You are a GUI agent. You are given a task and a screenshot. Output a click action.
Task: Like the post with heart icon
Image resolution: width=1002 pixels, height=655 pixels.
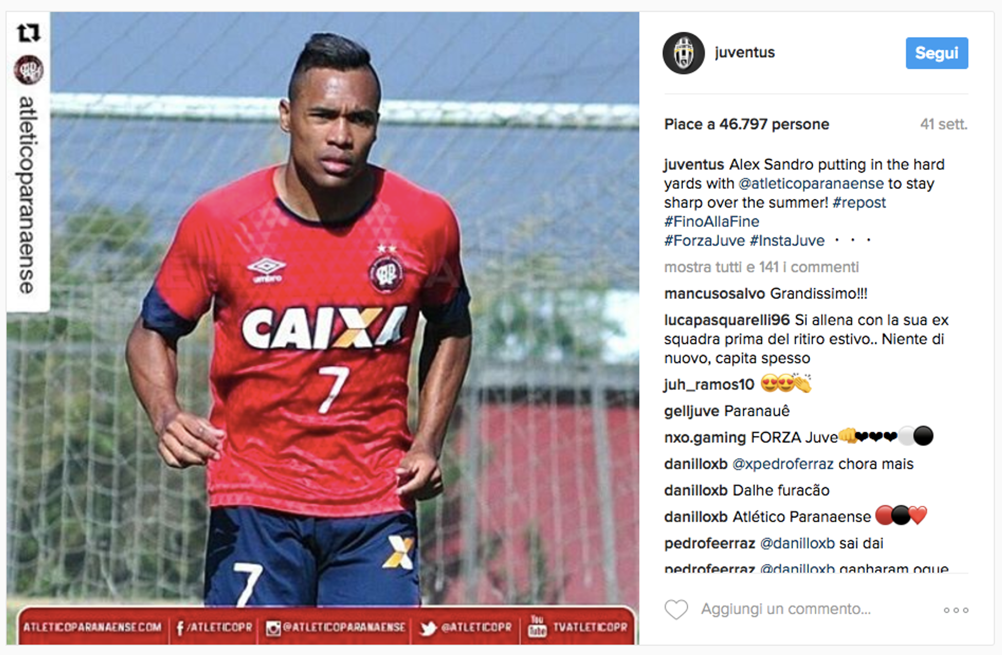[676, 609]
